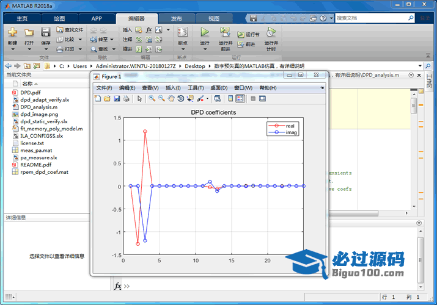This screenshot has height=305, width=437.
Task: Select the Zoom In tool in Figure toolbar
Action: point(151,98)
